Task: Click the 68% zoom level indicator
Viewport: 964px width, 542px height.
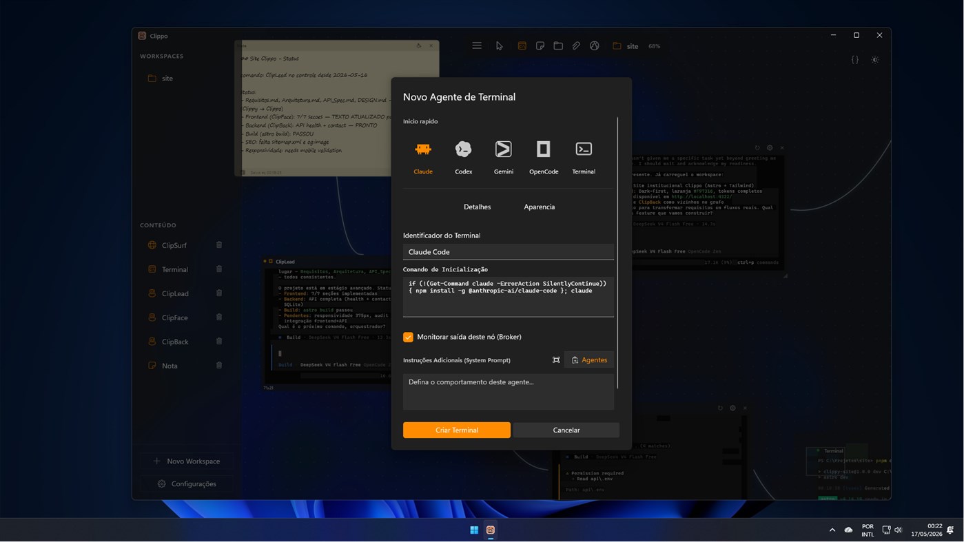Action: pyautogui.click(x=654, y=46)
